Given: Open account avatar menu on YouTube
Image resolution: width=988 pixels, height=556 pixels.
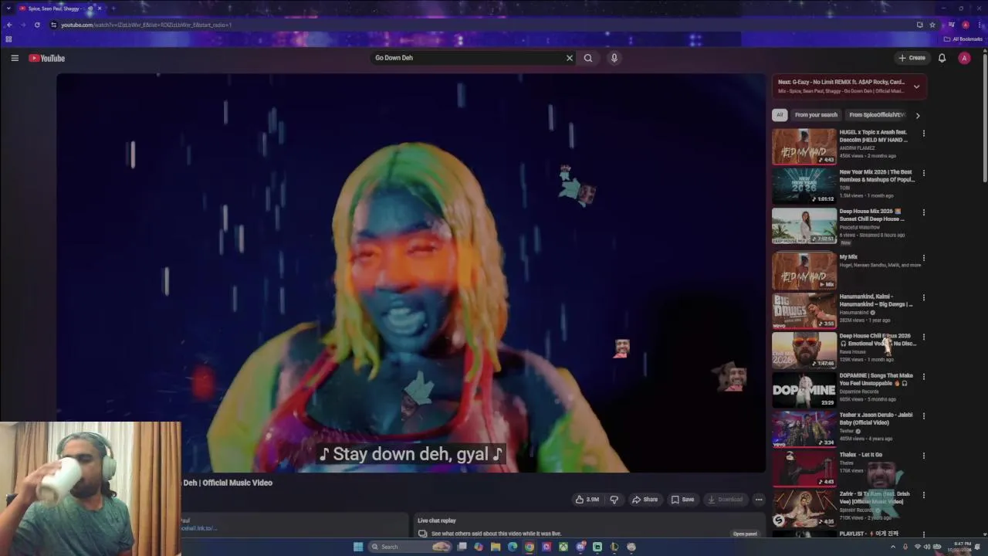Looking at the screenshot, I should click(x=964, y=58).
